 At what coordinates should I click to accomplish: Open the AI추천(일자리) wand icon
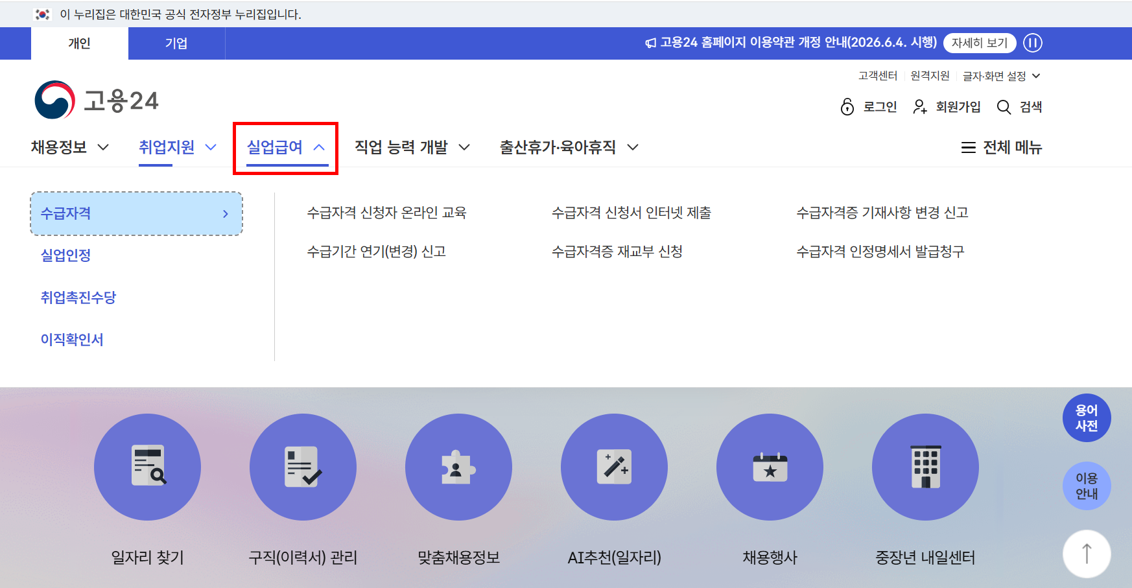coord(614,467)
